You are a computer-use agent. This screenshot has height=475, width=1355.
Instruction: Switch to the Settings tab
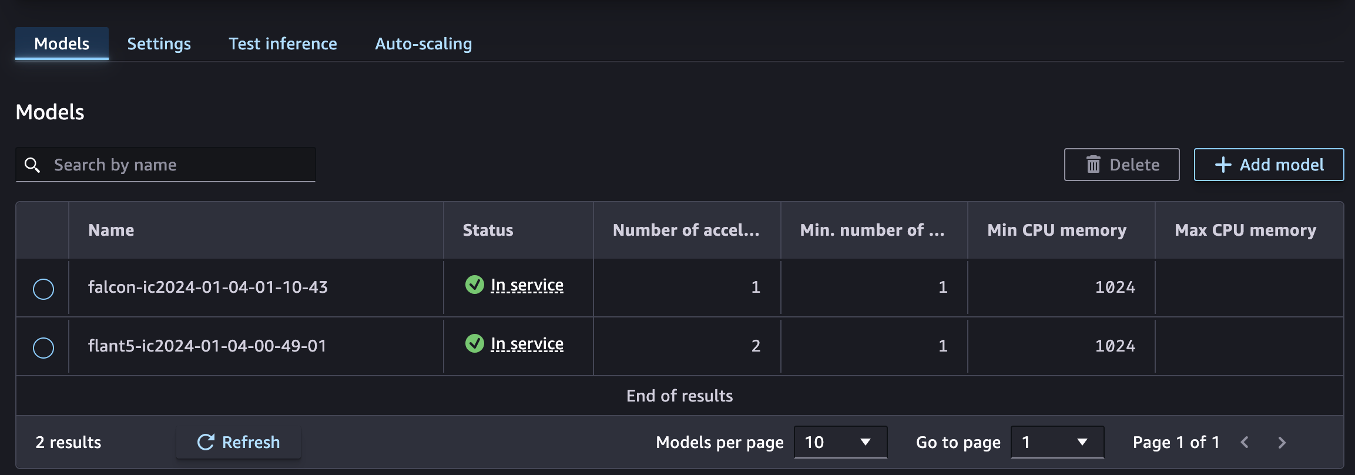pos(159,44)
